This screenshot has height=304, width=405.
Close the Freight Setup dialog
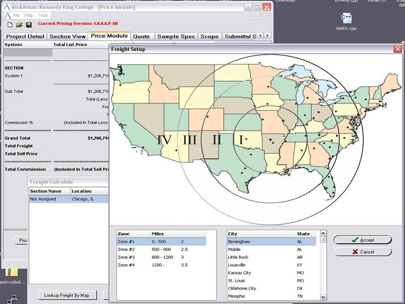click(x=398, y=49)
